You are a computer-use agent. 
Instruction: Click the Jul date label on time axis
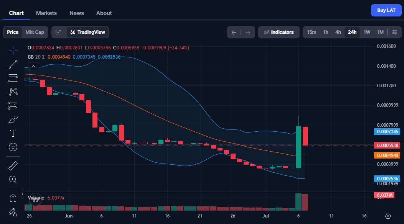265,216
